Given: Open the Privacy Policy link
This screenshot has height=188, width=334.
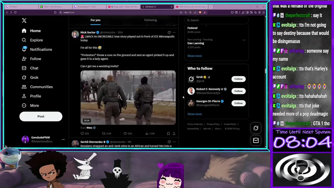Looking at the screenshot, I should 213,124.
